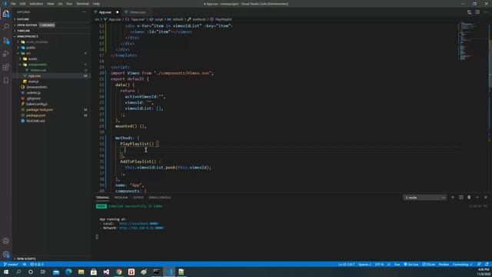Open the localhost link in terminal

(x=138, y=224)
